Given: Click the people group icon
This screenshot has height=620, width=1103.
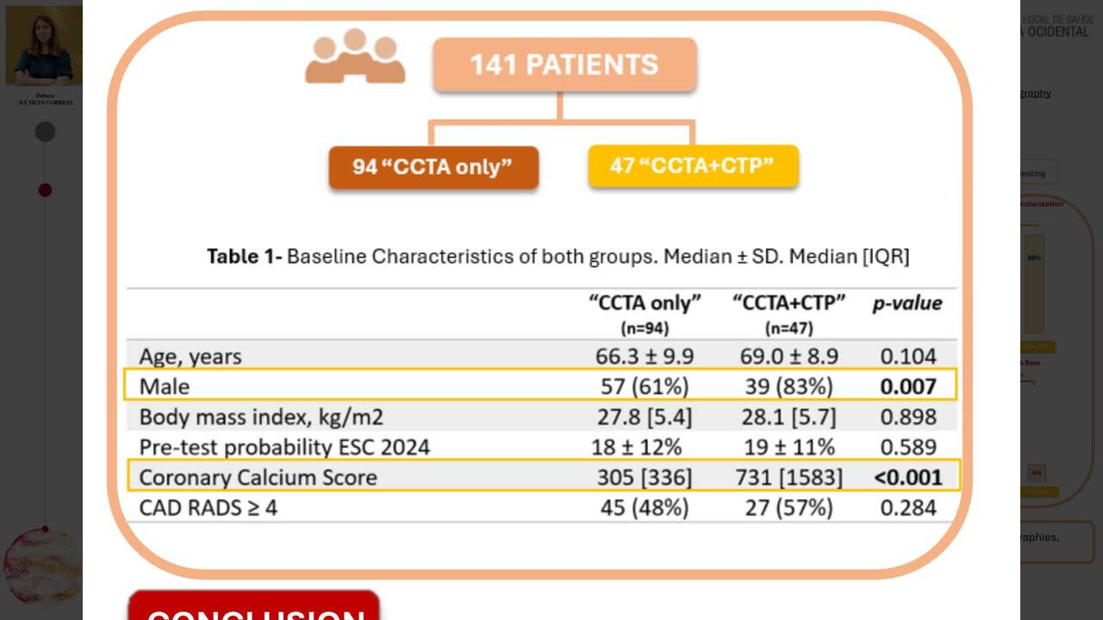Looking at the screenshot, I should point(355,56).
